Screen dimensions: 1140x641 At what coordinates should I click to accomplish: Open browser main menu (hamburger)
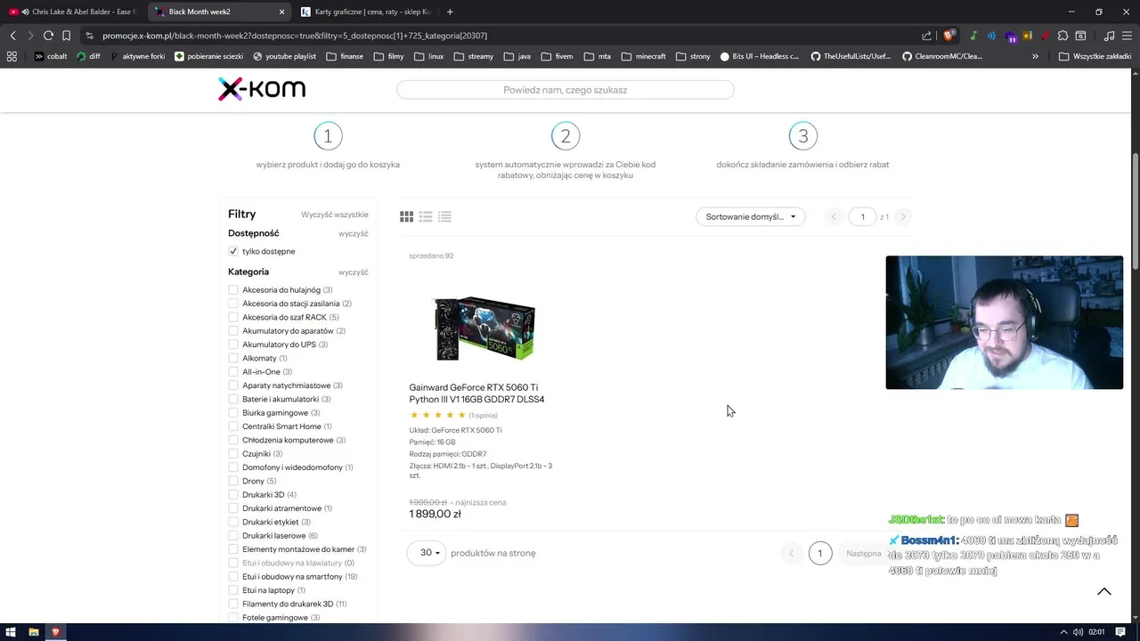coord(1127,36)
